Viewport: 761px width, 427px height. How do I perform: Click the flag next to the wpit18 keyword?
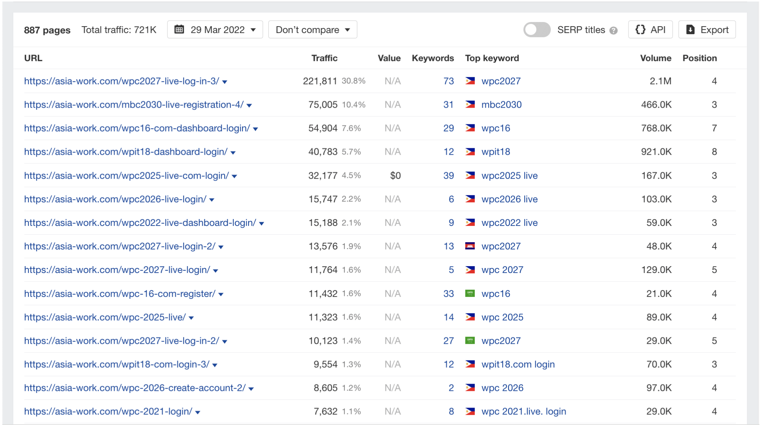point(470,151)
